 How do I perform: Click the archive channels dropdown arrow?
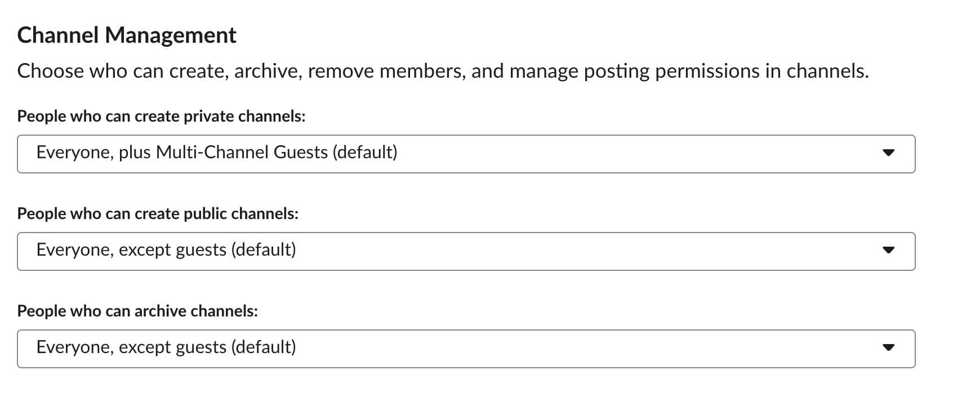[888, 347]
